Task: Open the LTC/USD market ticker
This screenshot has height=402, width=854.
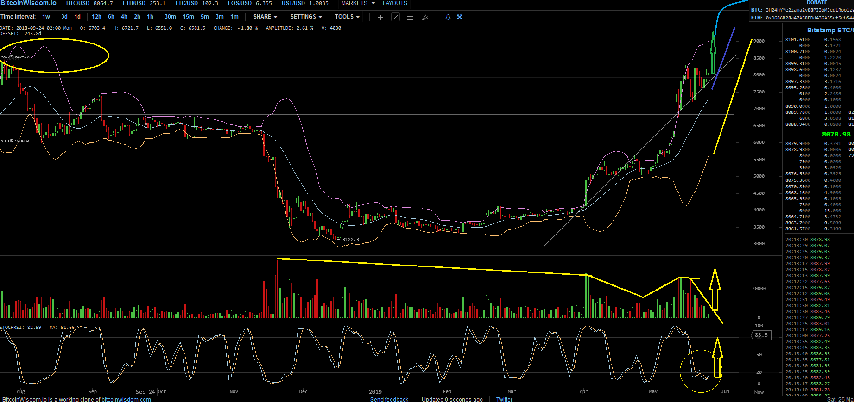Action: 197,3
